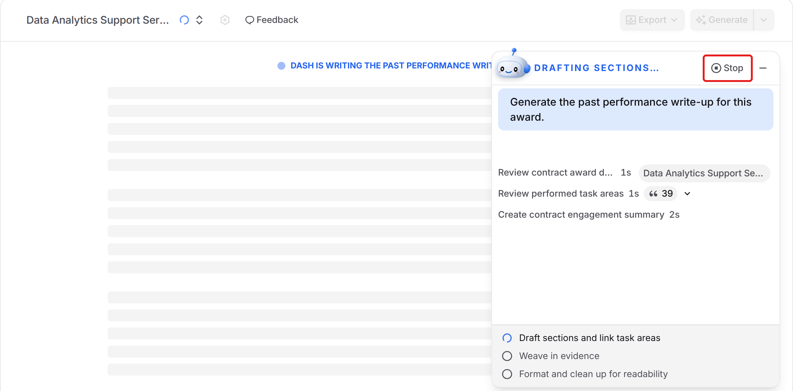Image resolution: width=793 pixels, height=391 pixels.
Task: Open the Feedback link
Action: 272,20
